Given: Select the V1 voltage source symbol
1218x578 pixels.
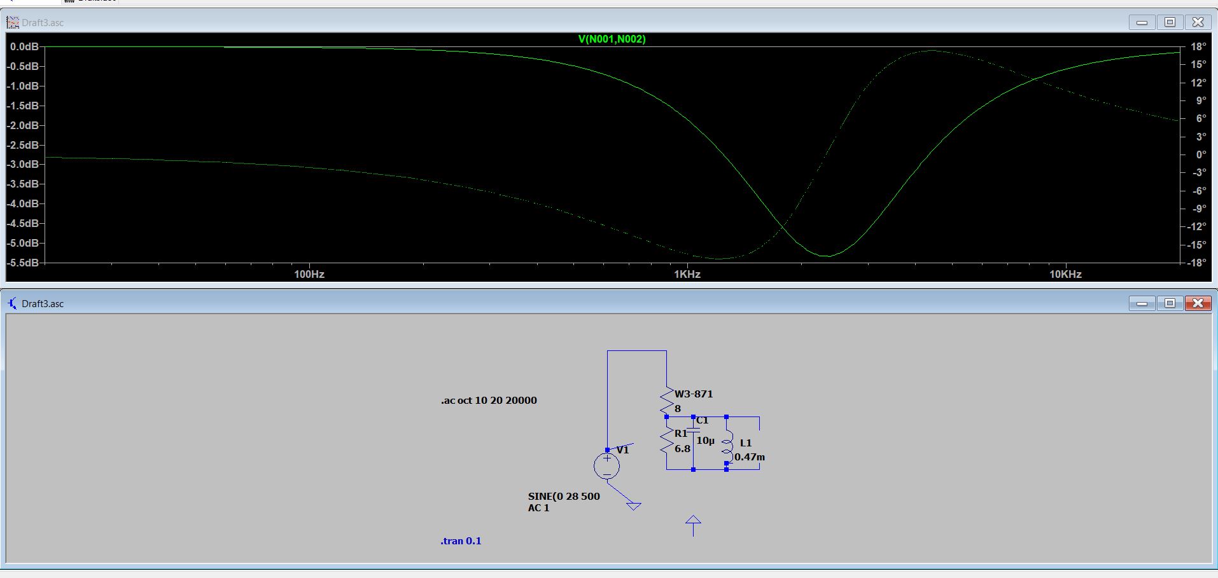Looking at the screenshot, I should pos(606,465).
